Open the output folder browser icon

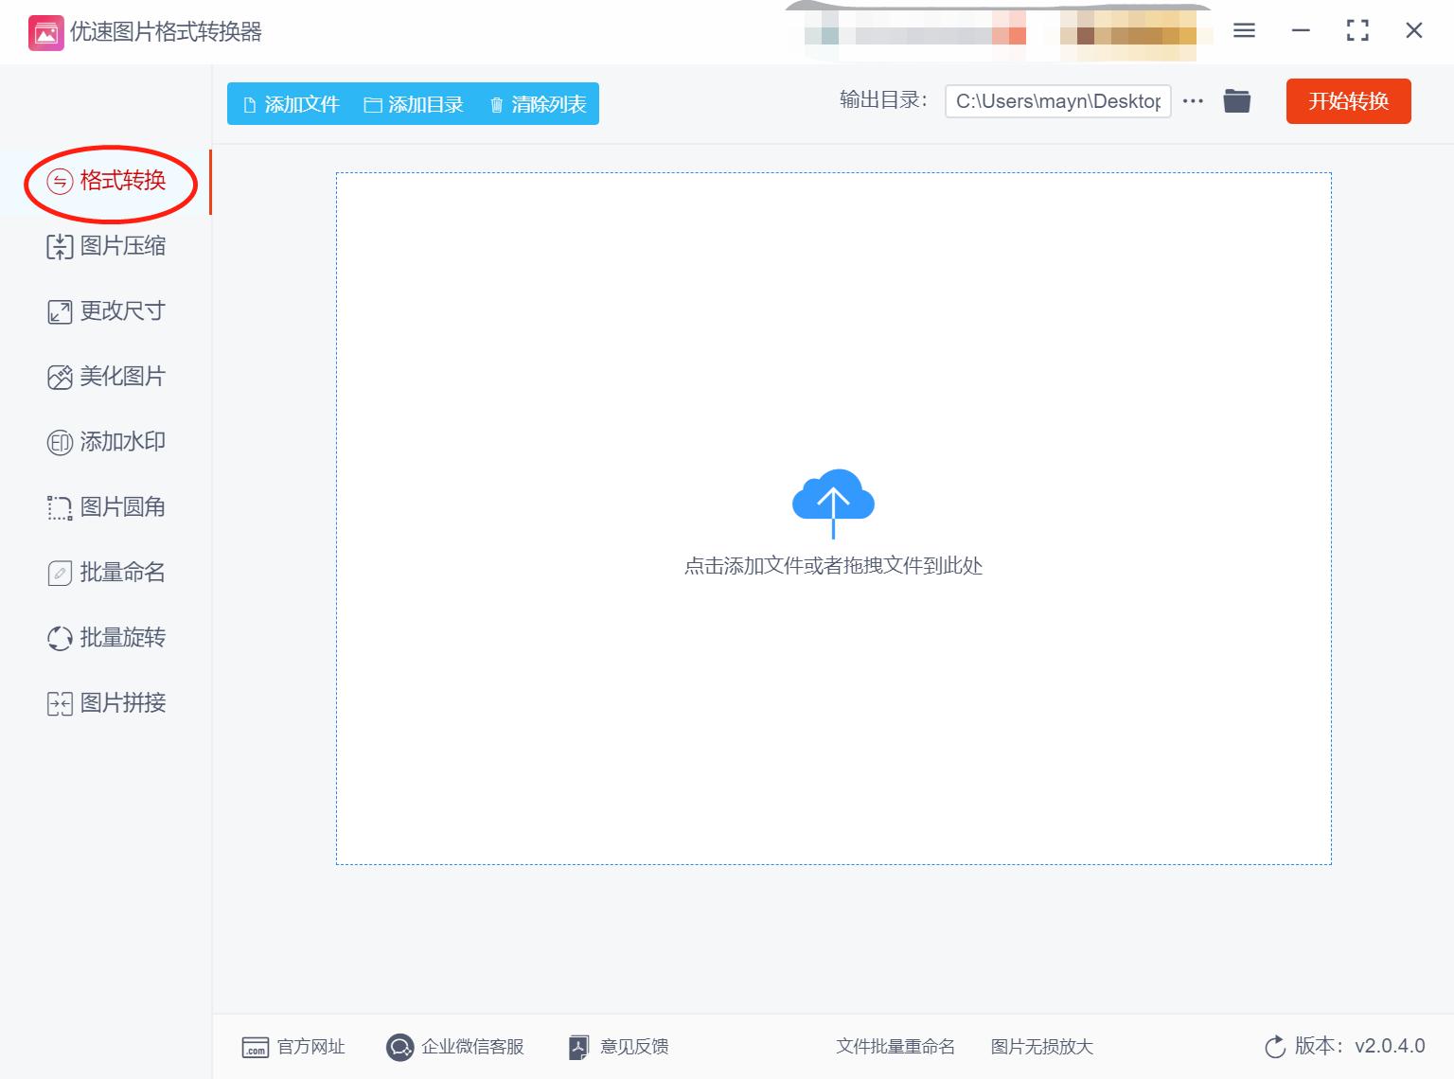point(1236,100)
